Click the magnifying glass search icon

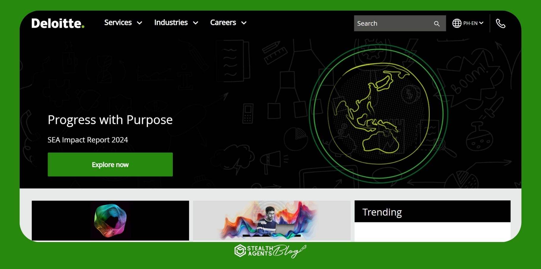click(437, 23)
